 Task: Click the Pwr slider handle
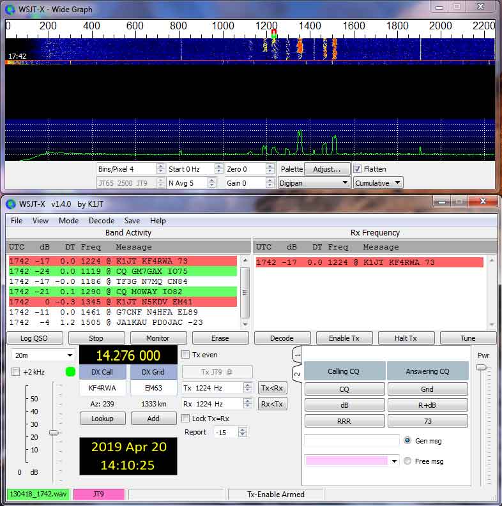pos(482,368)
